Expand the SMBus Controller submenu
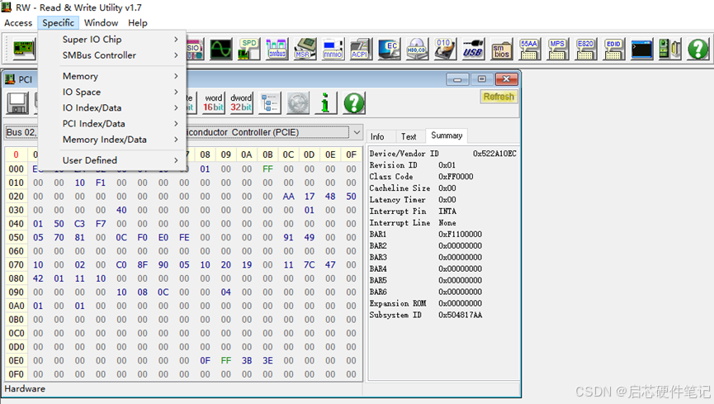Image resolution: width=714 pixels, height=404 pixels. pos(112,55)
